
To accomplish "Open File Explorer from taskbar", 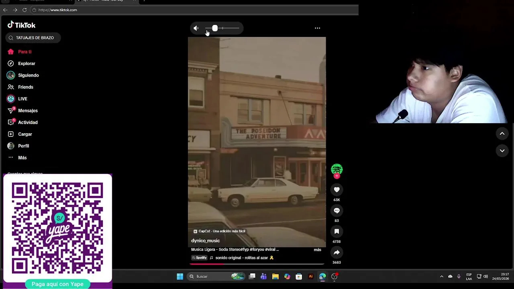I will coord(275,277).
